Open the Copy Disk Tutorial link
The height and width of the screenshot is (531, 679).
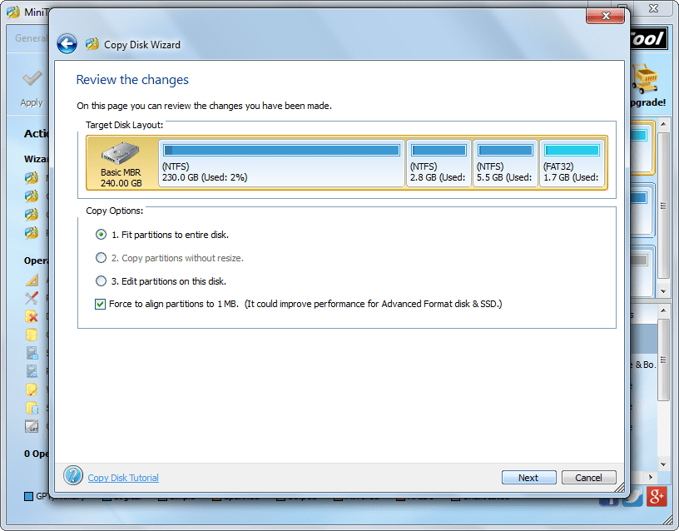[x=123, y=477]
